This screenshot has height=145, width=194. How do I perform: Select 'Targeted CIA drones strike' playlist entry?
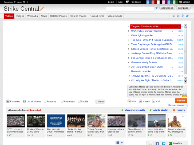pos(156,26)
